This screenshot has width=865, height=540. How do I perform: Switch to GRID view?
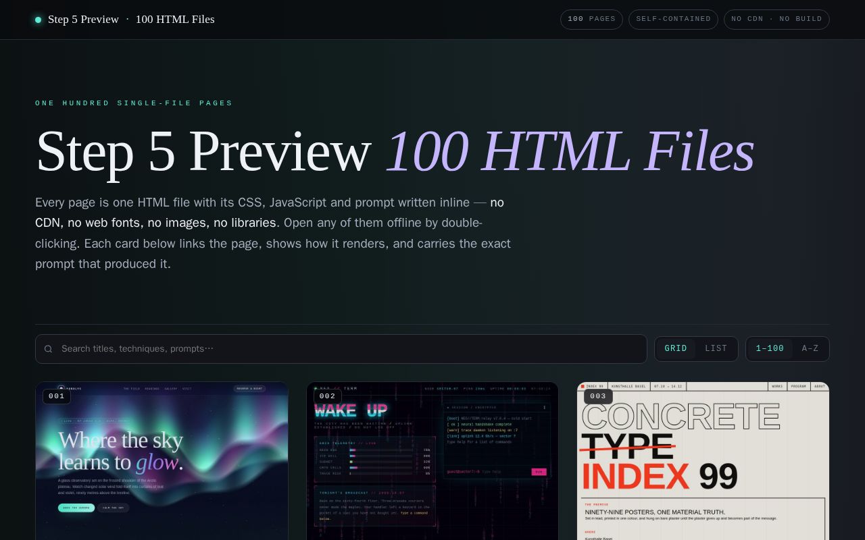coord(676,349)
